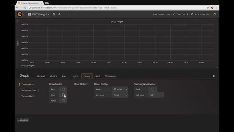Switch to the Metrics tab
Image resolution: width=234 pixels, height=132 pixels.
[53, 76]
